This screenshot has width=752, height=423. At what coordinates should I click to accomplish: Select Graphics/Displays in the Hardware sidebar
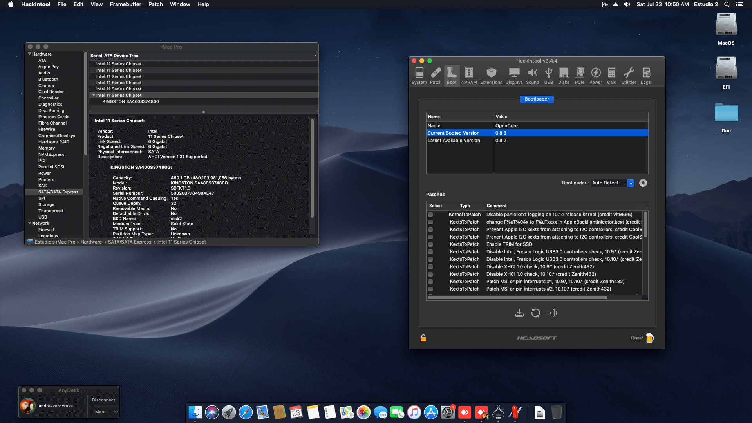pyautogui.click(x=57, y=136)
